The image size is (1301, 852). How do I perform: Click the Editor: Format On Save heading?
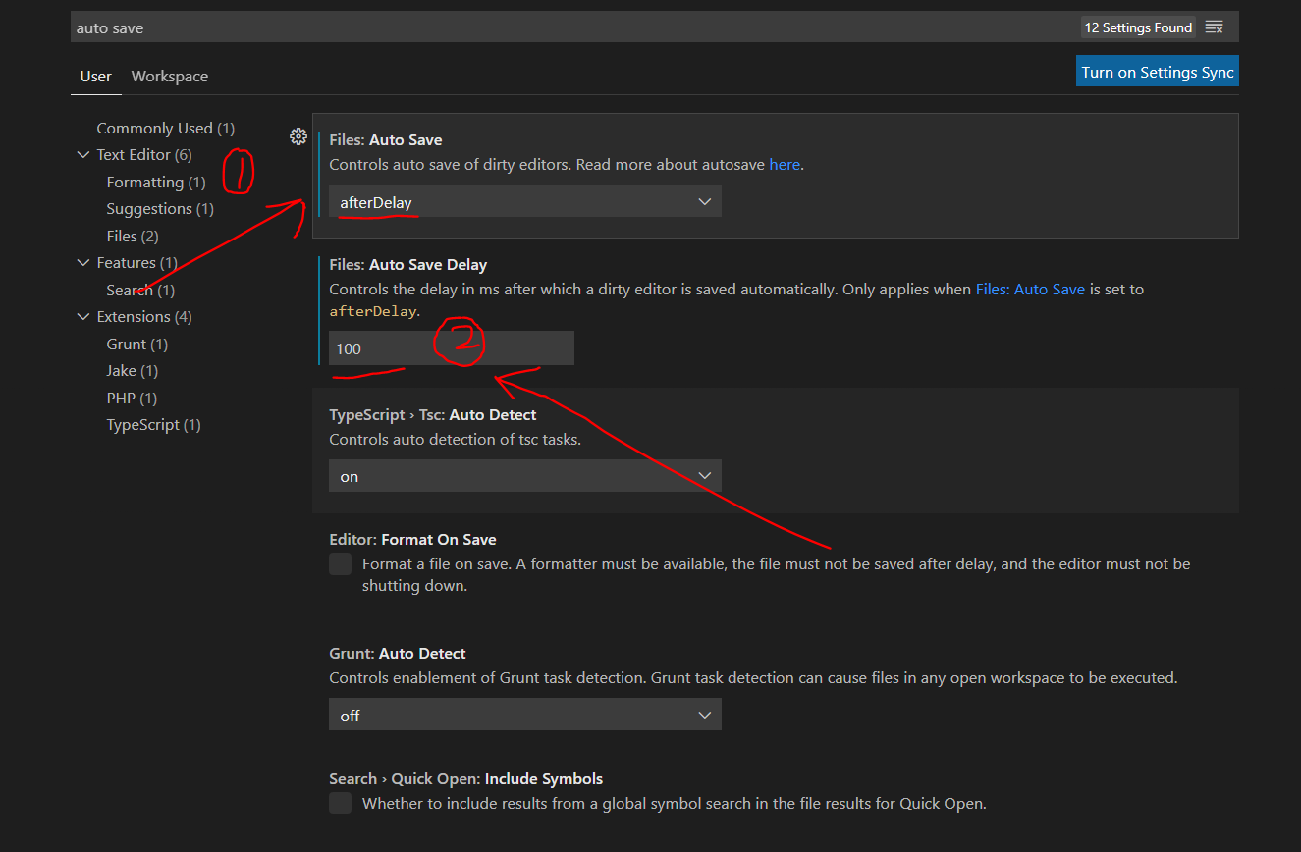[412, 539]
